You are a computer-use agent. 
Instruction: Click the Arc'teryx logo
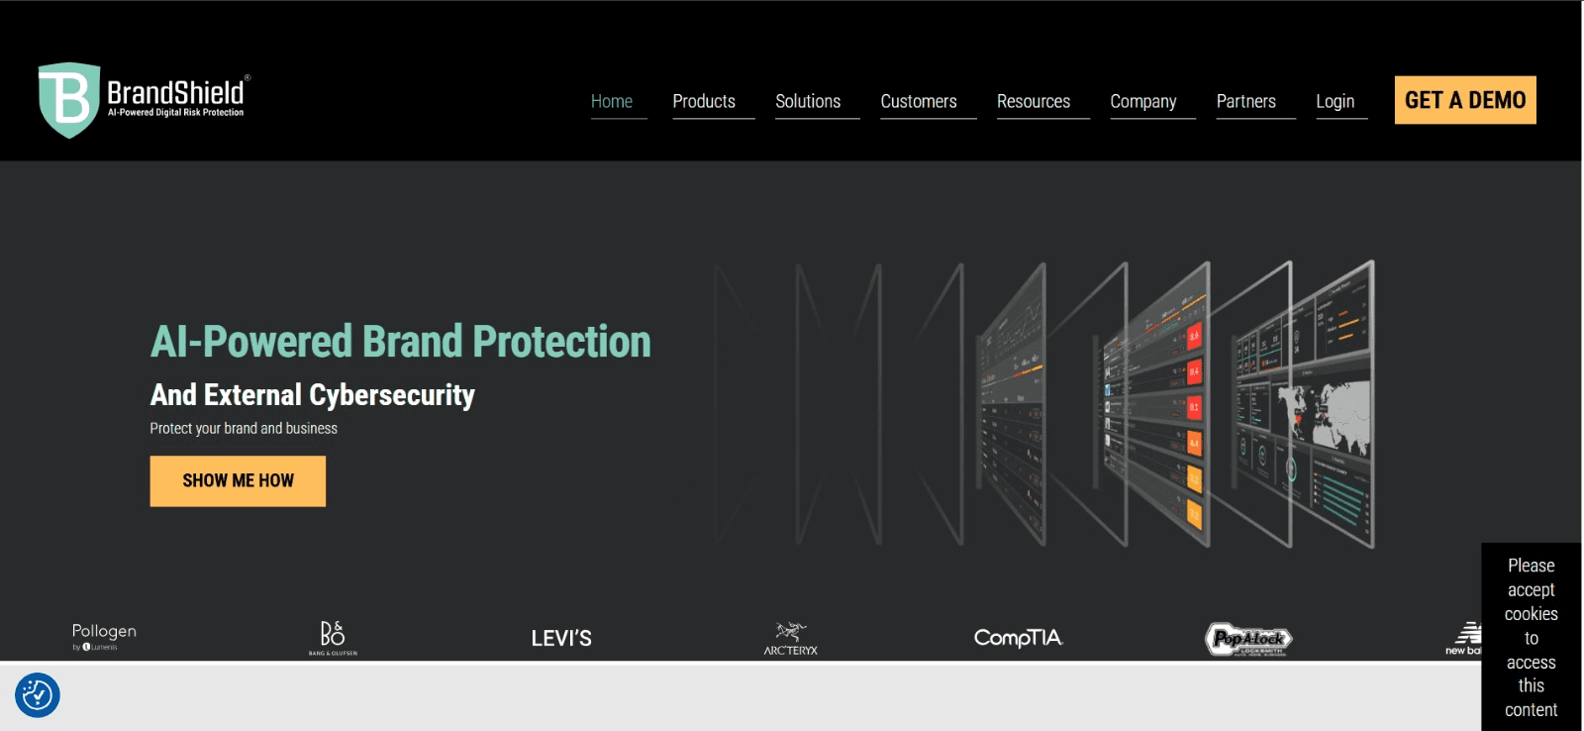[x=791, y=639]
